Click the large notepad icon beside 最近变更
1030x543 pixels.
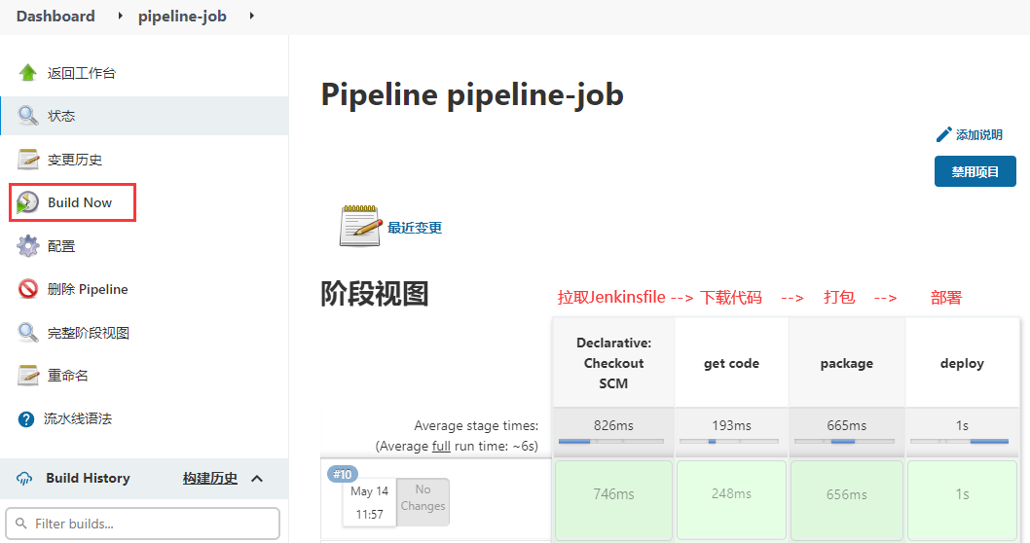(x=360, y=225)
